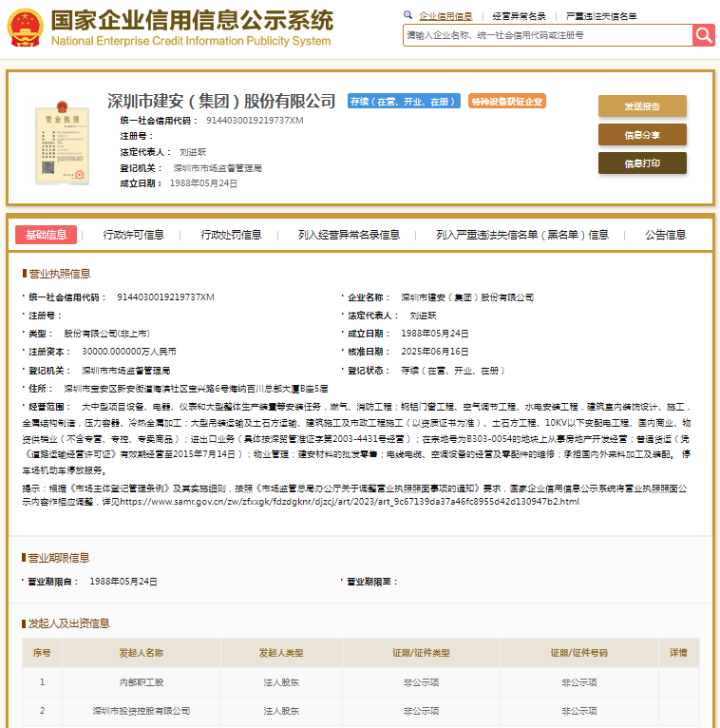Open the 行政处罚信息 tab
720x728 pixels.
pyautogui.click(x=231, y=235)
